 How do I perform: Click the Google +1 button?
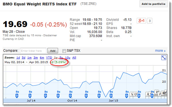[x=141, y=21]
